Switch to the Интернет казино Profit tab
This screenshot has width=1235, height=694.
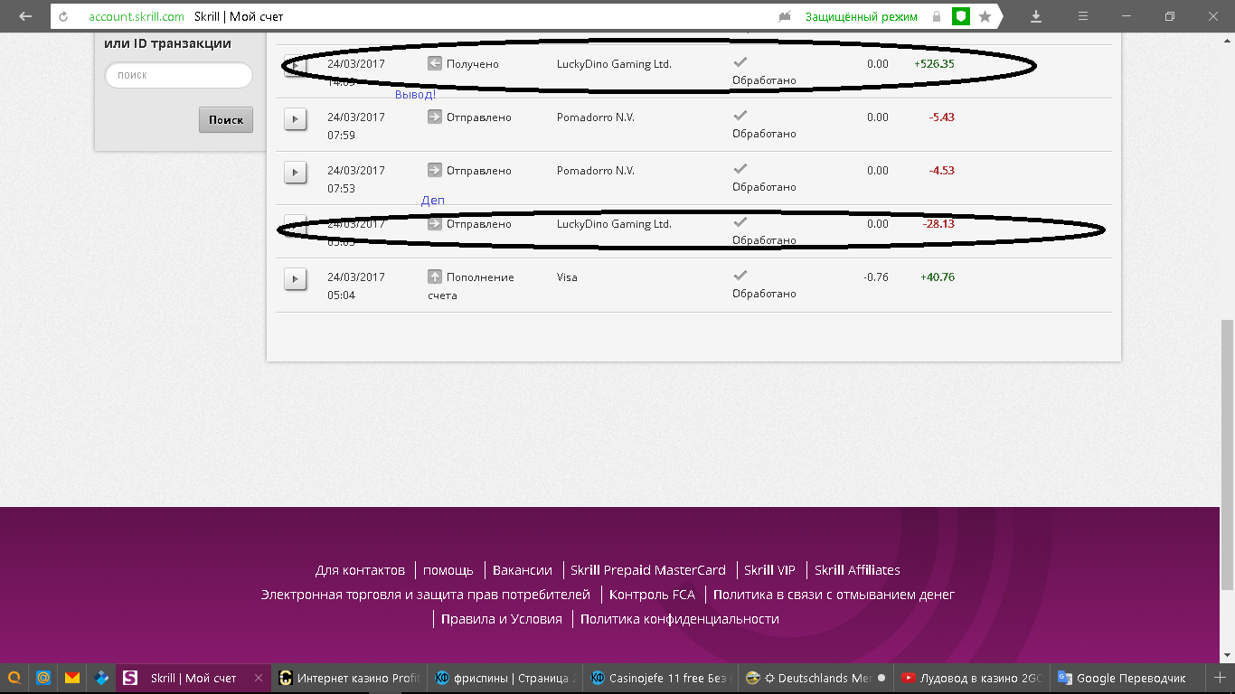click(x=350, y=678)
